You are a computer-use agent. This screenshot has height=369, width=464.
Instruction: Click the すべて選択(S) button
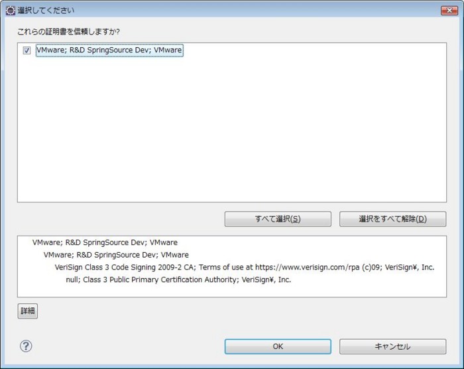click(278, 219)
